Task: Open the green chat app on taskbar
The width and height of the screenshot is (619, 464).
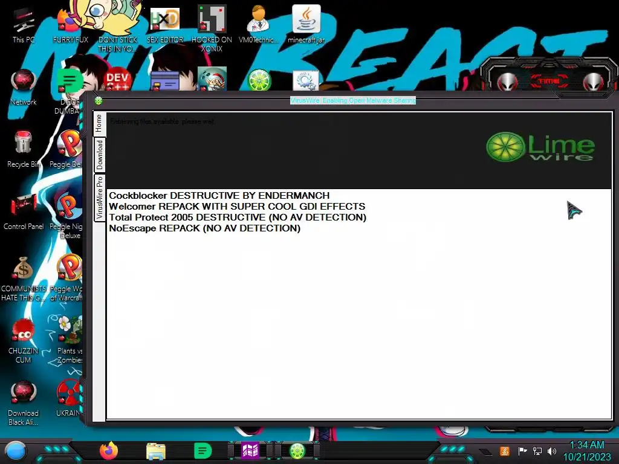Action: (x=203, y=451)
